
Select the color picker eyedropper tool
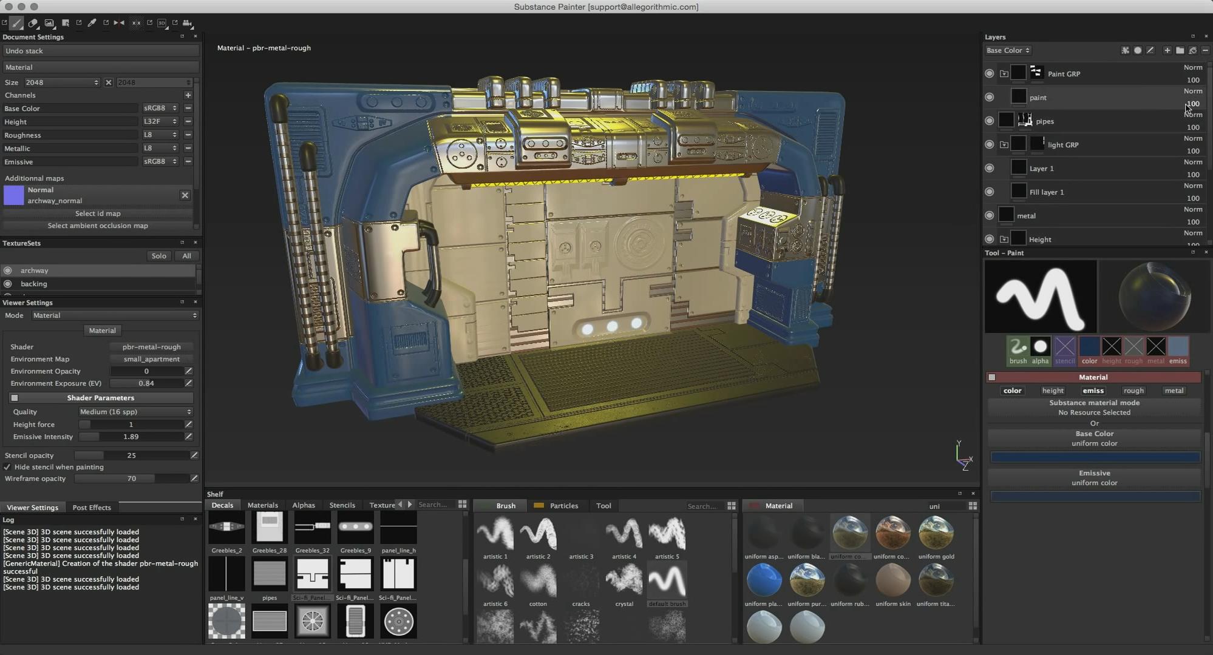tap(92, 23)
